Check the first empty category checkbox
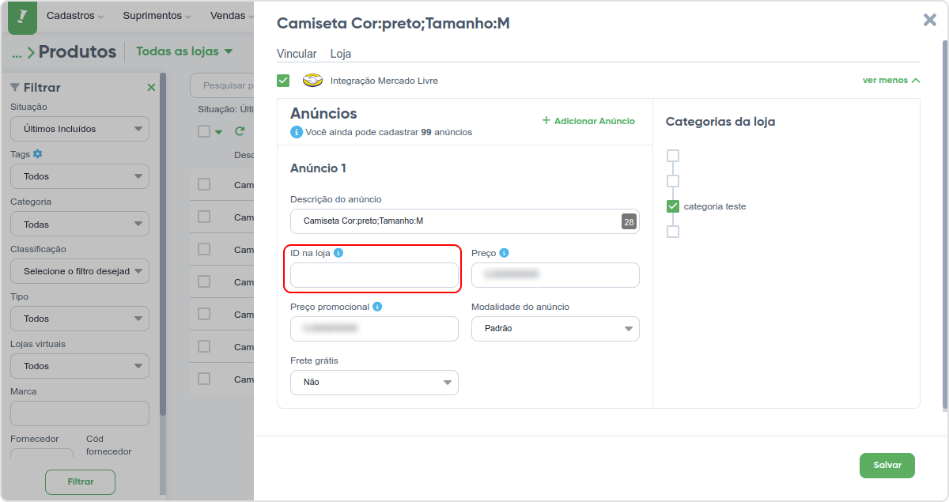This screenshot has width=949, height=502. point(673,156)
